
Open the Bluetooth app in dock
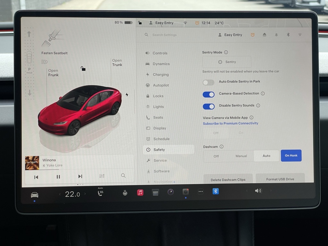216,191
